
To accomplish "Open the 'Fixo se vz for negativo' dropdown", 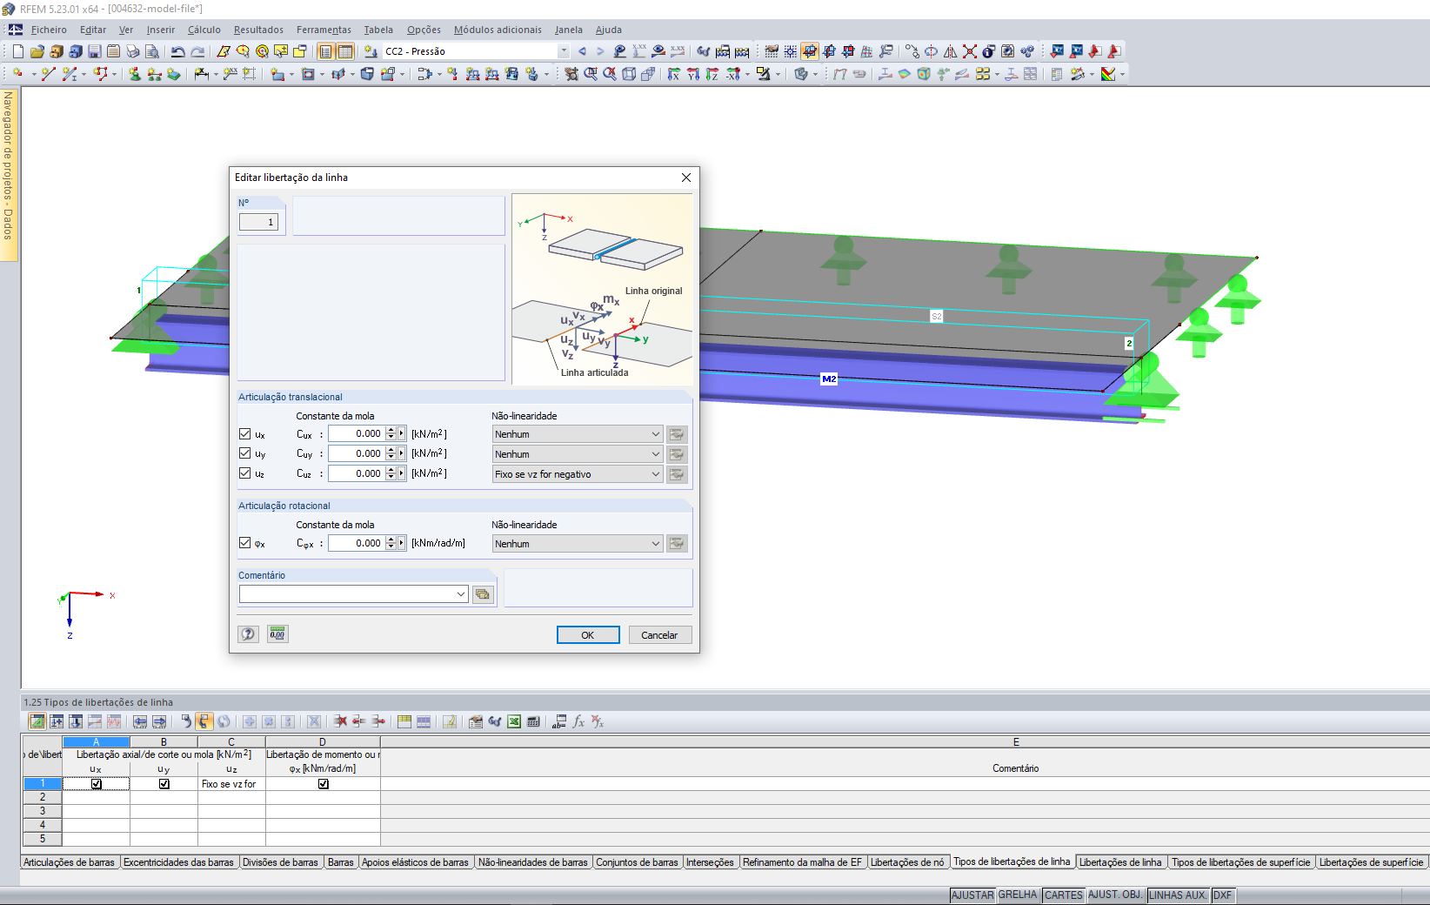I will click(x=578, y=474).
